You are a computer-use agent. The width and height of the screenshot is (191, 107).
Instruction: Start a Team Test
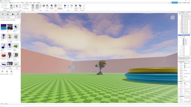point(80,7)
